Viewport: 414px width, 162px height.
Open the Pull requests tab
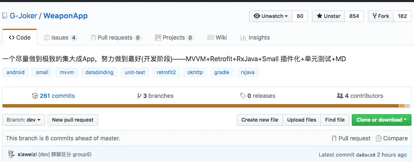tap(116, 37)
